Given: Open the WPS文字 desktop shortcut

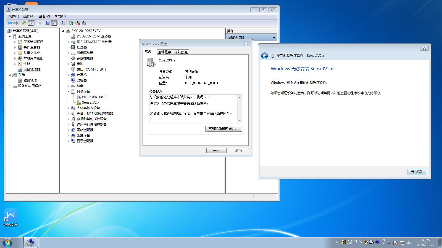Looking at the screenshot, I should point(10,218).
